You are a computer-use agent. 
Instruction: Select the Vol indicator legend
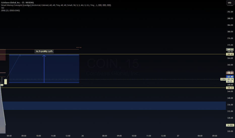pyautogui.click(x=3, y=8)
